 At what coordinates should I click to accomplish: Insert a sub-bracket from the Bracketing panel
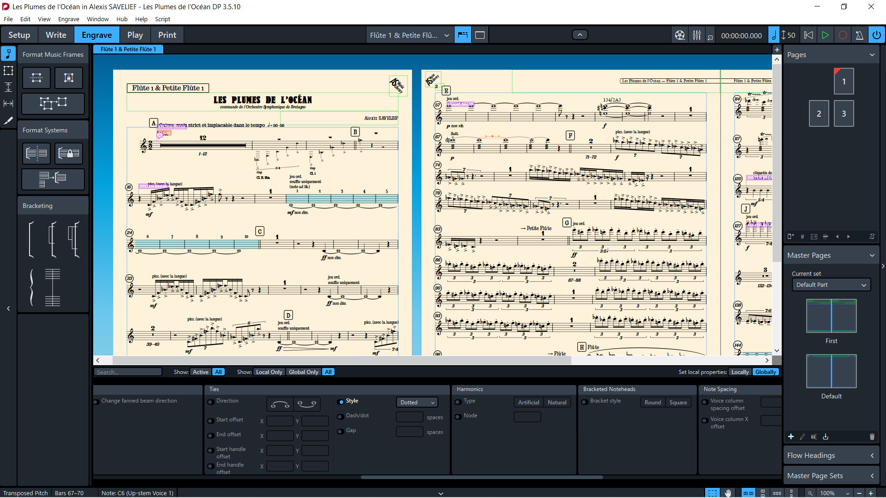tap(53, 239)
